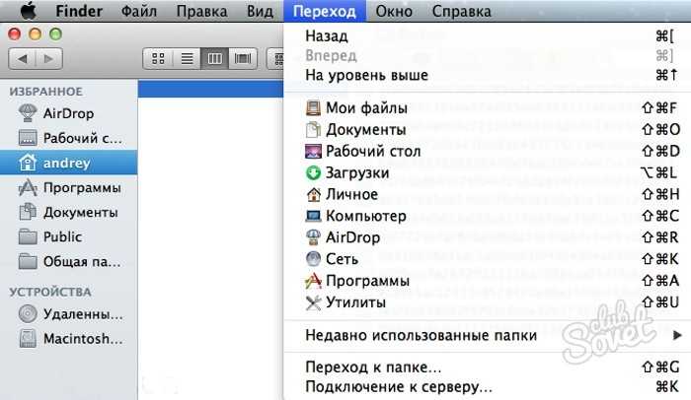
Task: Open the Окно menu
Action: [394, 11]
